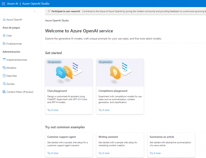Viewport: 206px width, 158px height.
Task: Click the Welcome to Azure OpenAI service heading
Action: pyautogui.click(x=79, y=31)
